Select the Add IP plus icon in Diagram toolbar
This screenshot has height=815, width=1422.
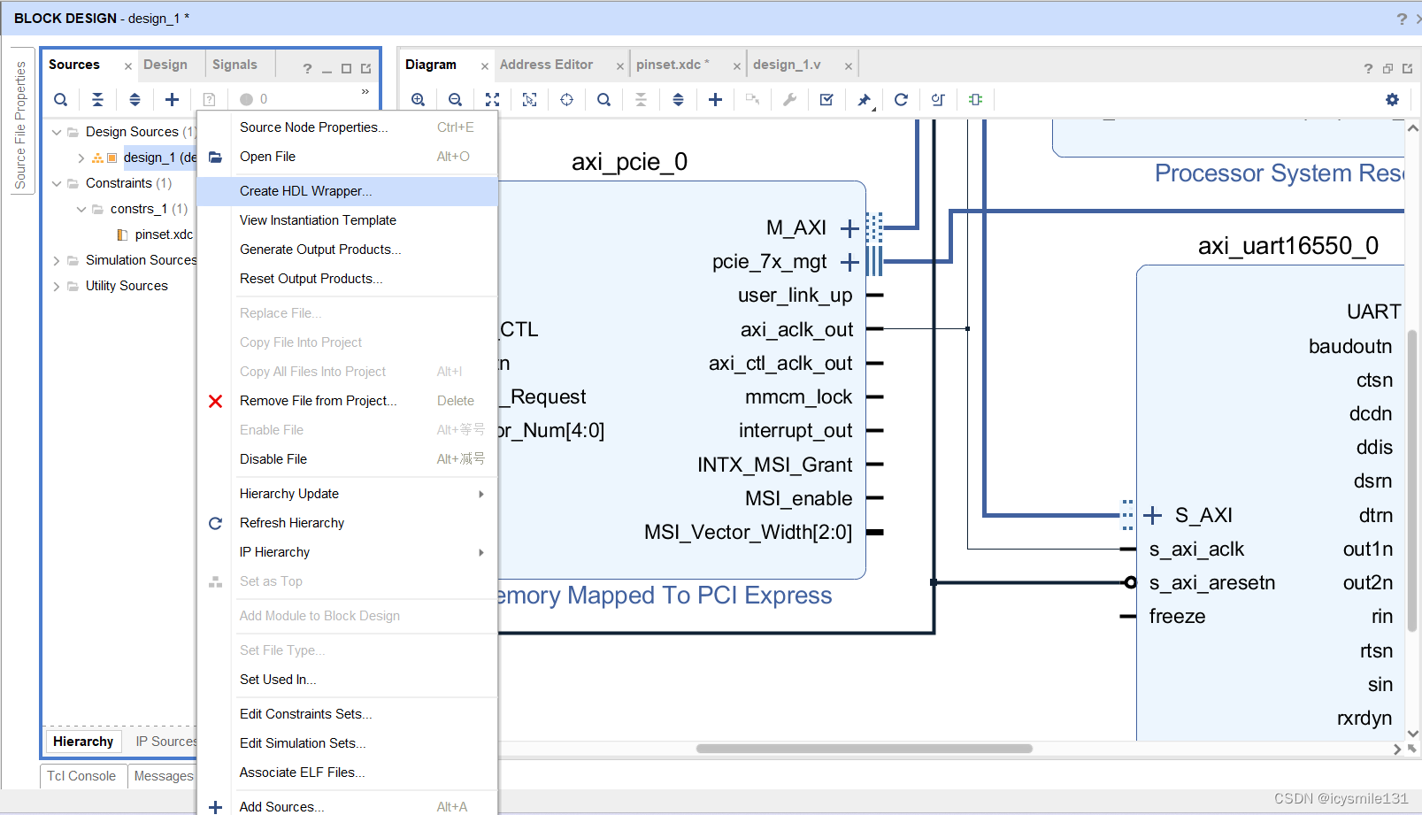[715, 99]
